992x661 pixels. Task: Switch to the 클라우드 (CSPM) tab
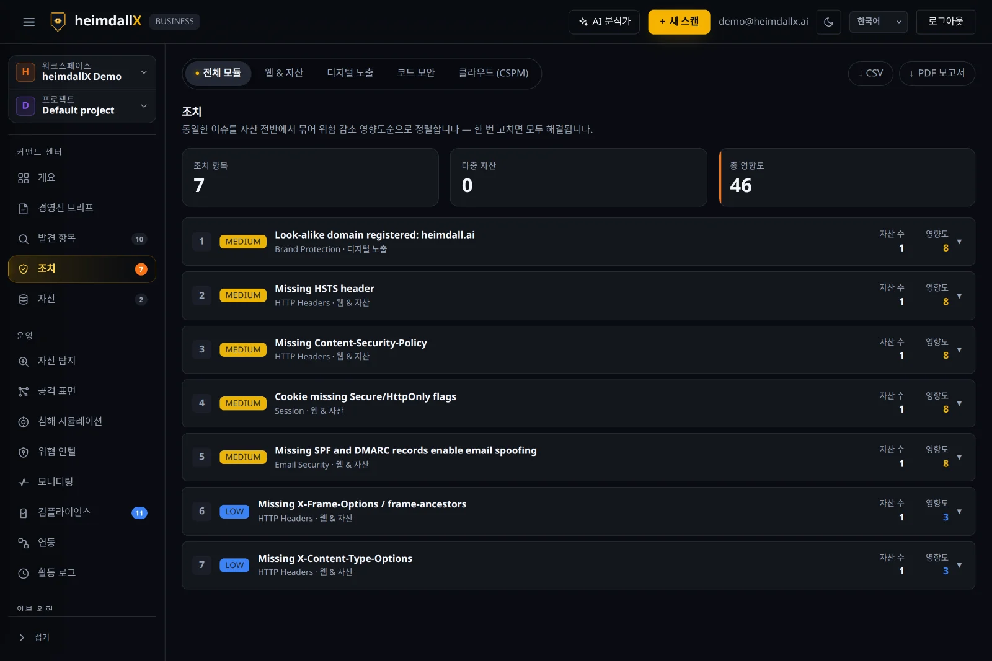tap(493, 73)
